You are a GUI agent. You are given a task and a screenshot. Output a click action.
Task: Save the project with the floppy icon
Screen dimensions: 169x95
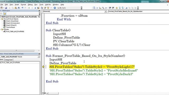pos(6,8)
